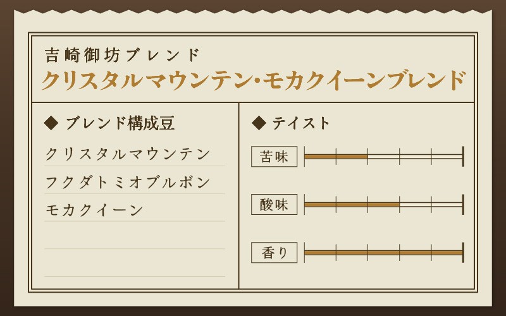Screen dimensions: 506x316
Task: Click the fully filled 香り gauge bar
Action: (x=383, y=252)
